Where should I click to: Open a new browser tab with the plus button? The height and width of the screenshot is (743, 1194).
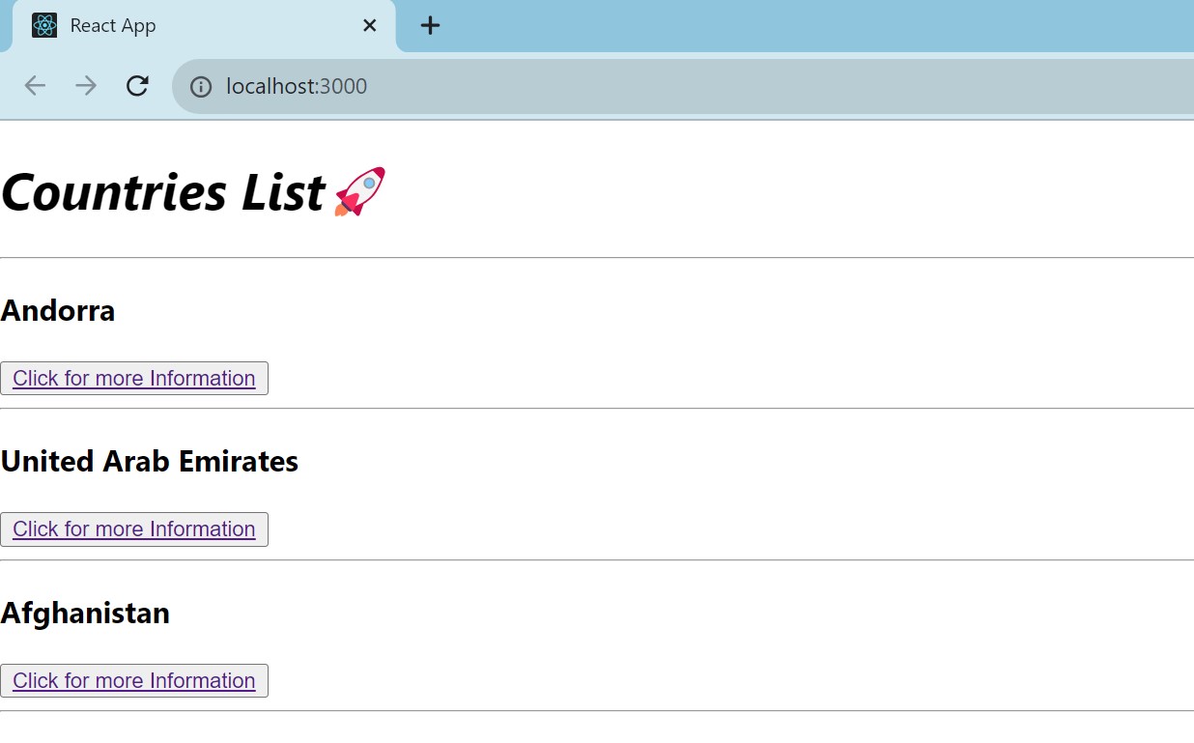pos(429,26)
